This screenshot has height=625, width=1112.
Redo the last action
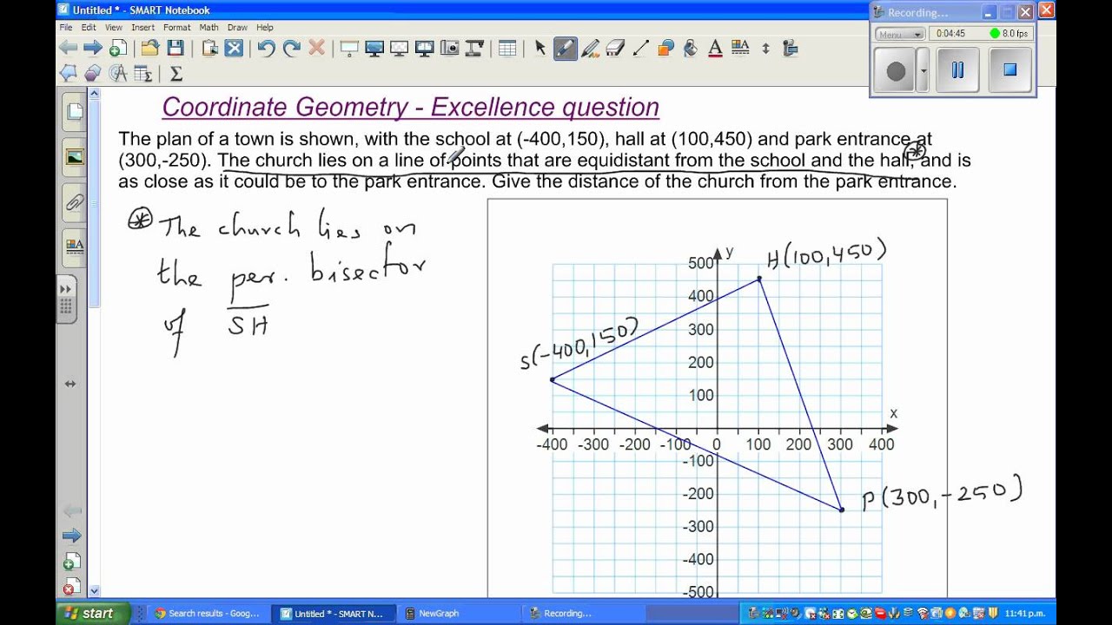click(x=292, y=48)
